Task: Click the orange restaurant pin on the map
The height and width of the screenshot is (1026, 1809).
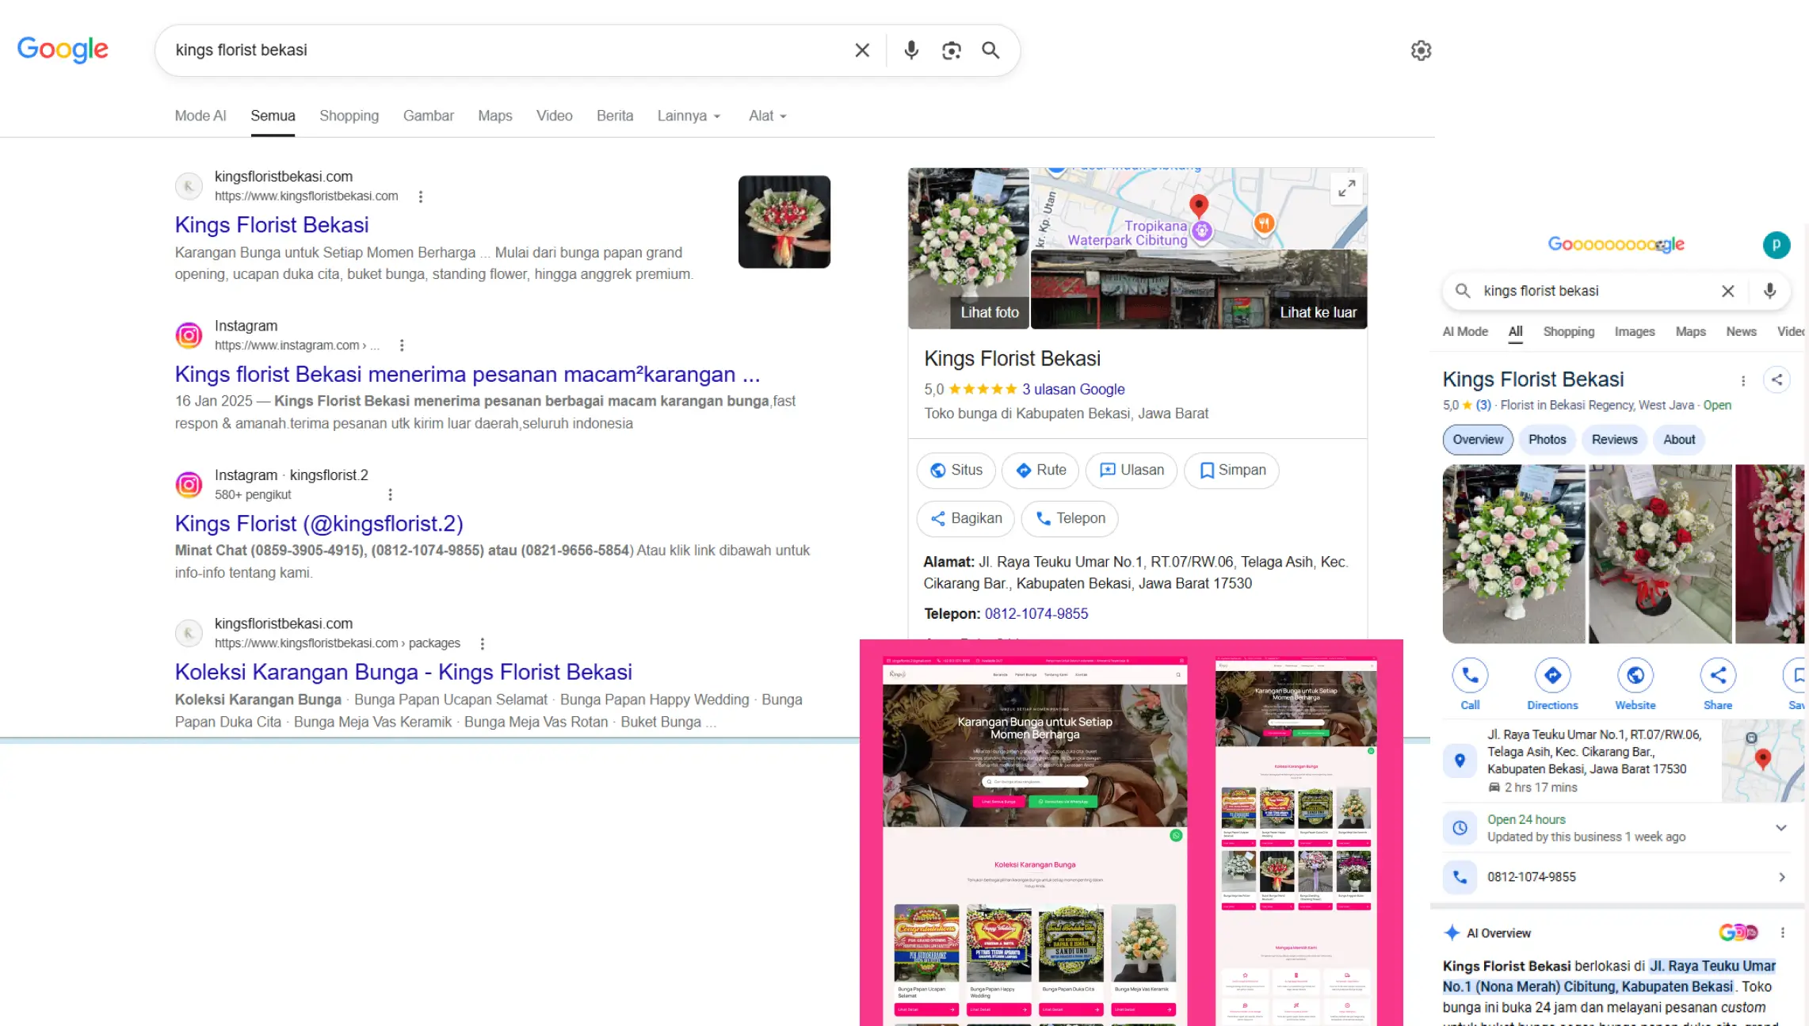Action: [x=1264, y=223]
